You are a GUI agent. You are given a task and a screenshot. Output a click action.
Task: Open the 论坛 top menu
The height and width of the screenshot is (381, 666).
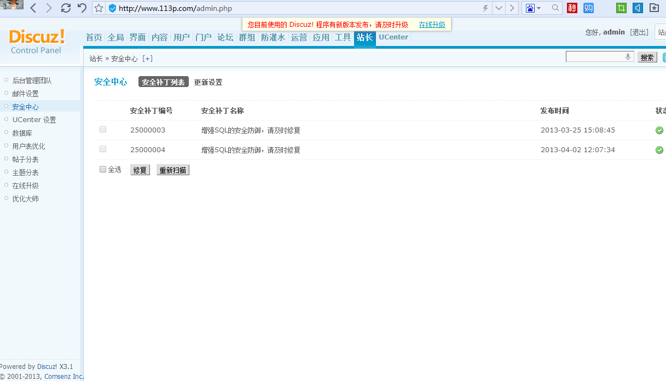[225, 37]
